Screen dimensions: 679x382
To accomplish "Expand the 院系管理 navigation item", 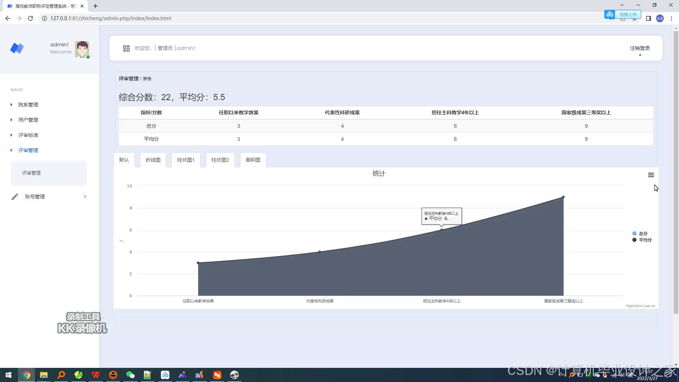I will pos(28,105).
